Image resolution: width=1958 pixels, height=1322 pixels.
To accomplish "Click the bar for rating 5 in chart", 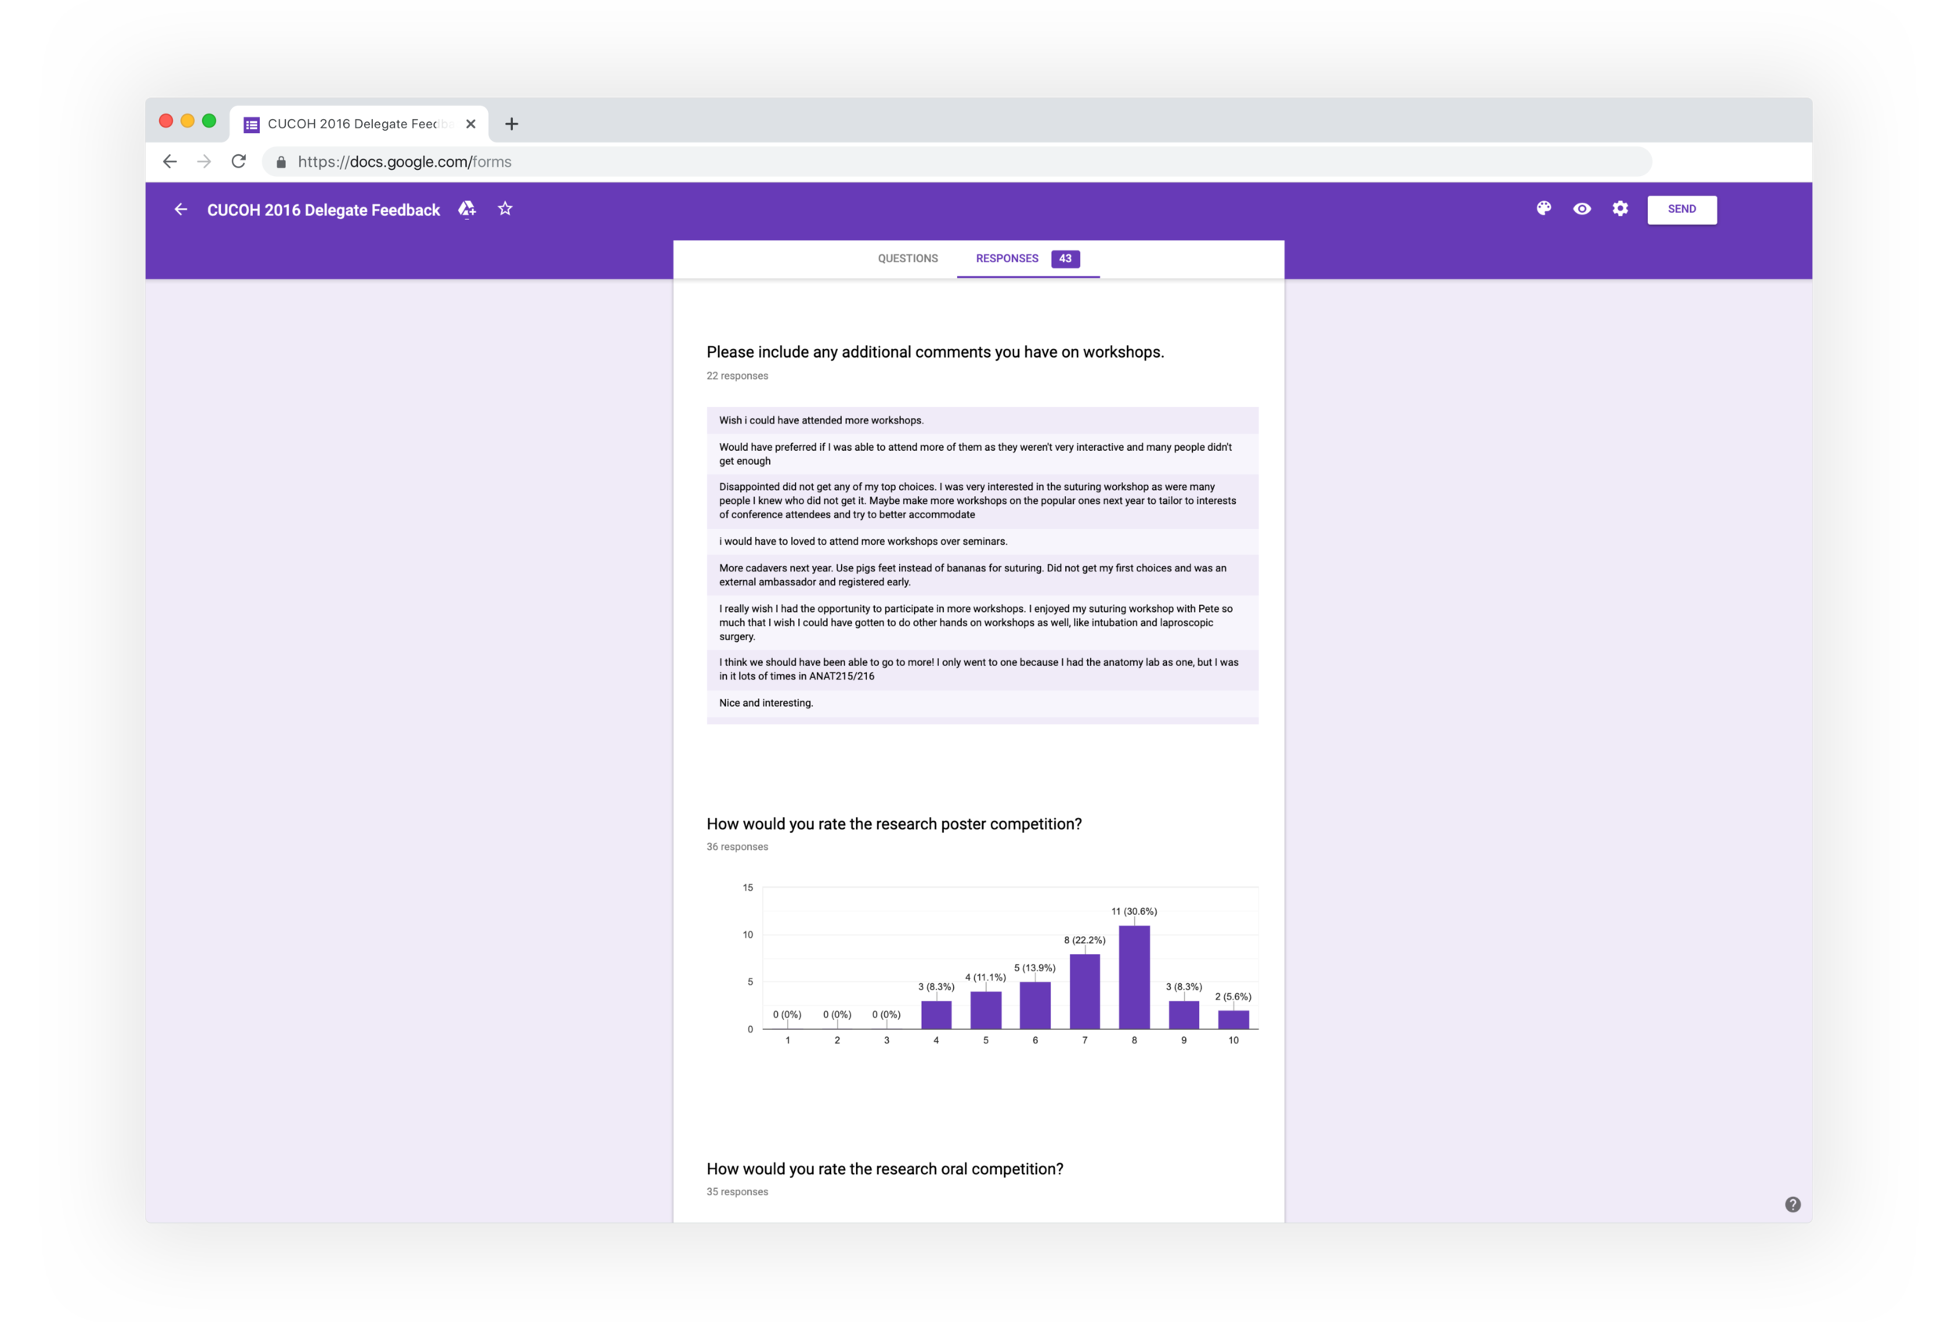I will pos(986,1010).
